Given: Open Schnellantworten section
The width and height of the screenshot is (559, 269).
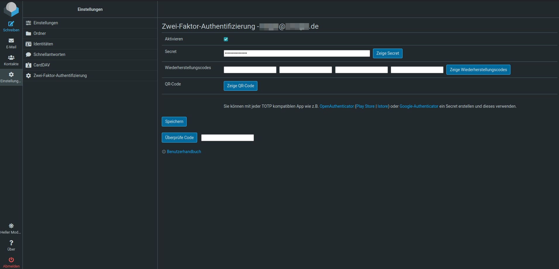Looking at the screenshot, I should [x=49, y=54].
